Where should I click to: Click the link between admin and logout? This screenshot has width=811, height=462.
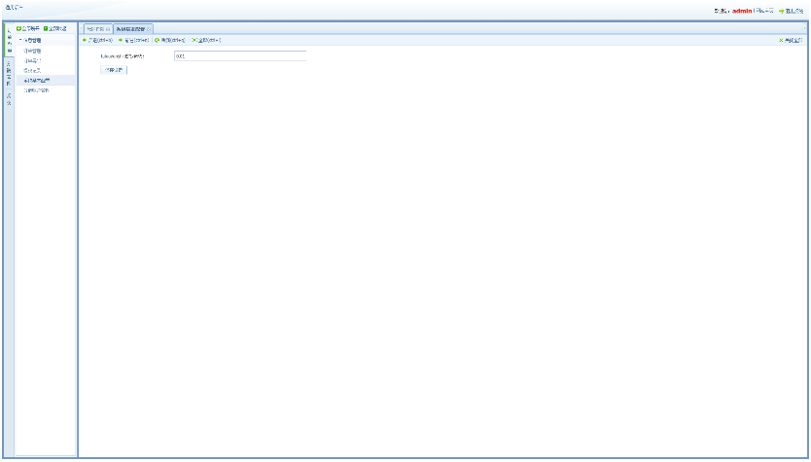765,11
